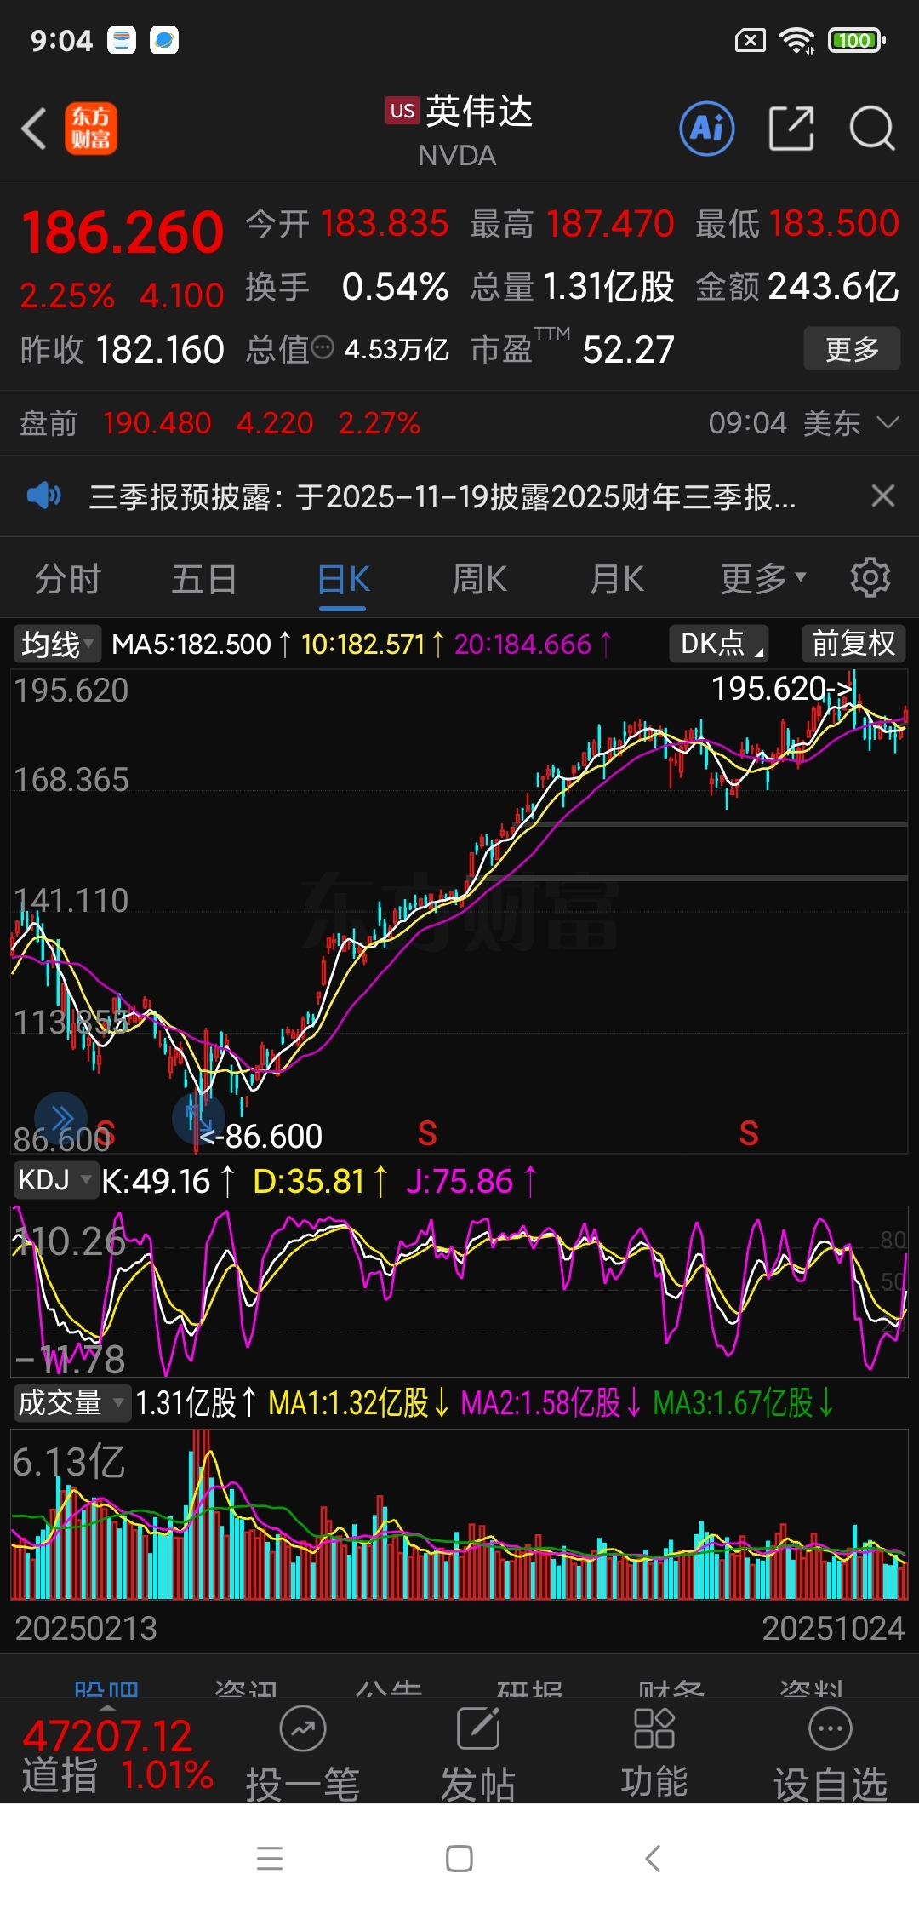Select the 日K tab
919x1914 pixels.
(343, 580)
